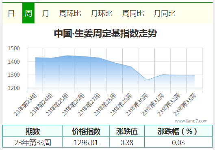Image resolution: width=215 pixels, height=150 pixels.
Task: Click the 期数 column header
Action: click(33, 131)
